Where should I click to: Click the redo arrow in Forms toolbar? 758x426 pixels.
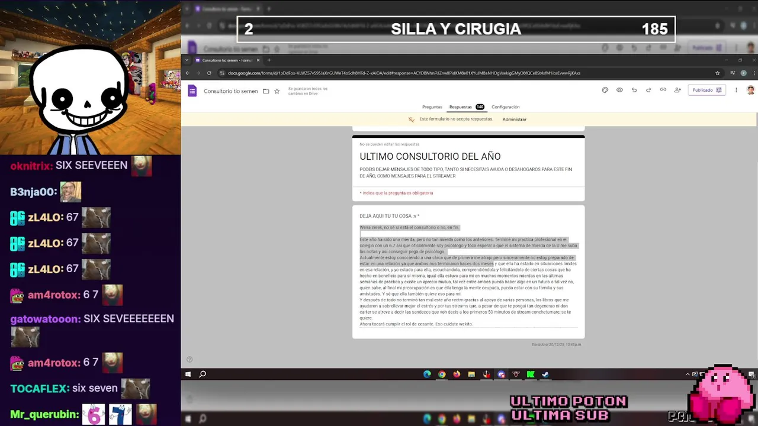648,90
